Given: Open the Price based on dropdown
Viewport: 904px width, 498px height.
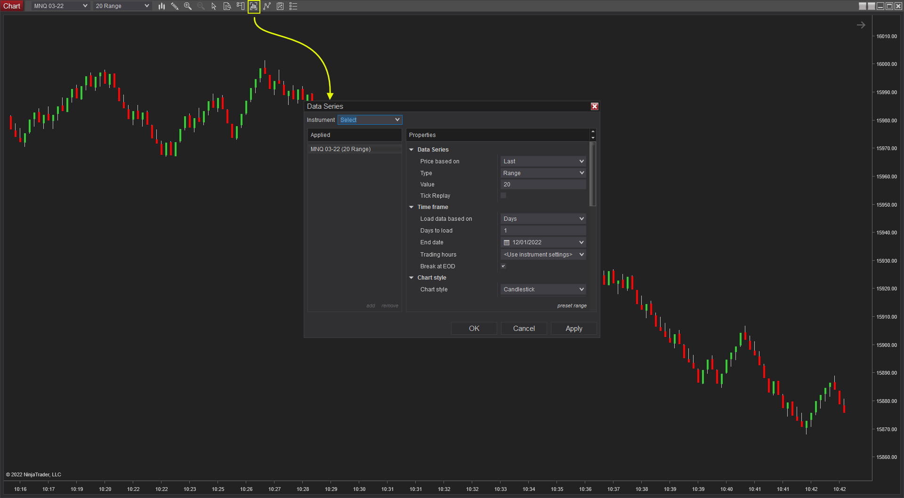Looking at the screenshot, I should coord(543,161).
